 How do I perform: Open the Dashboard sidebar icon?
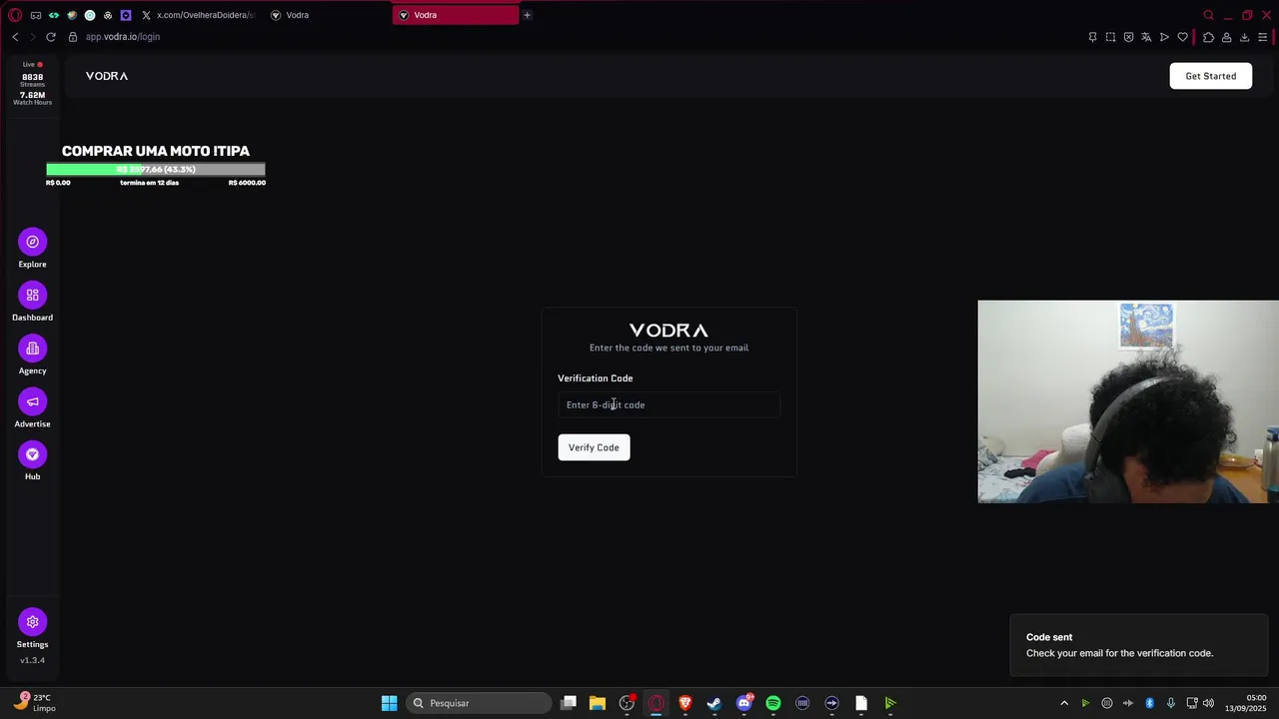[x=32, y=295]
